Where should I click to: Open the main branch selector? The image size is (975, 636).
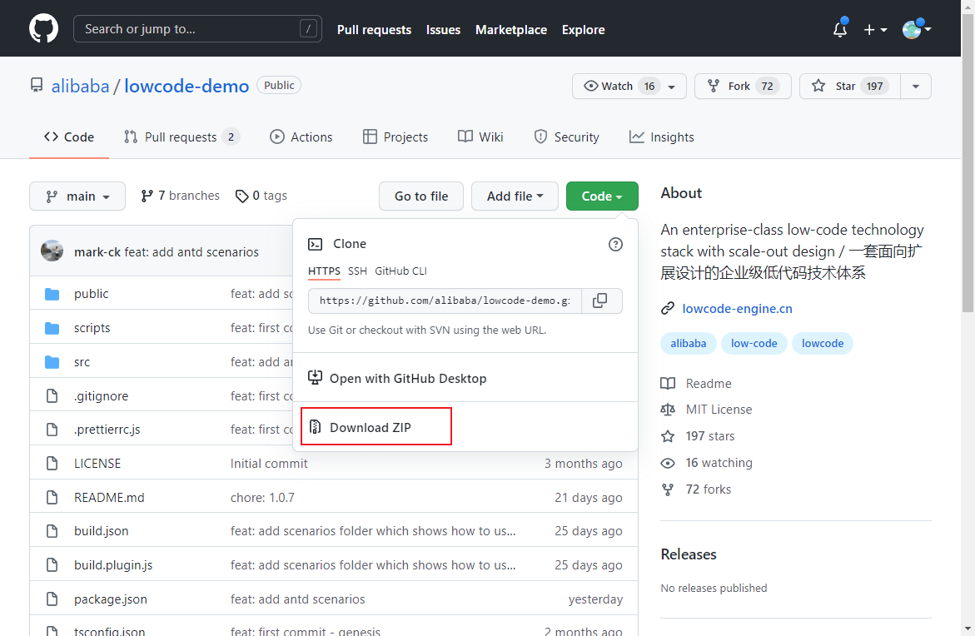[x=77, y=196]
